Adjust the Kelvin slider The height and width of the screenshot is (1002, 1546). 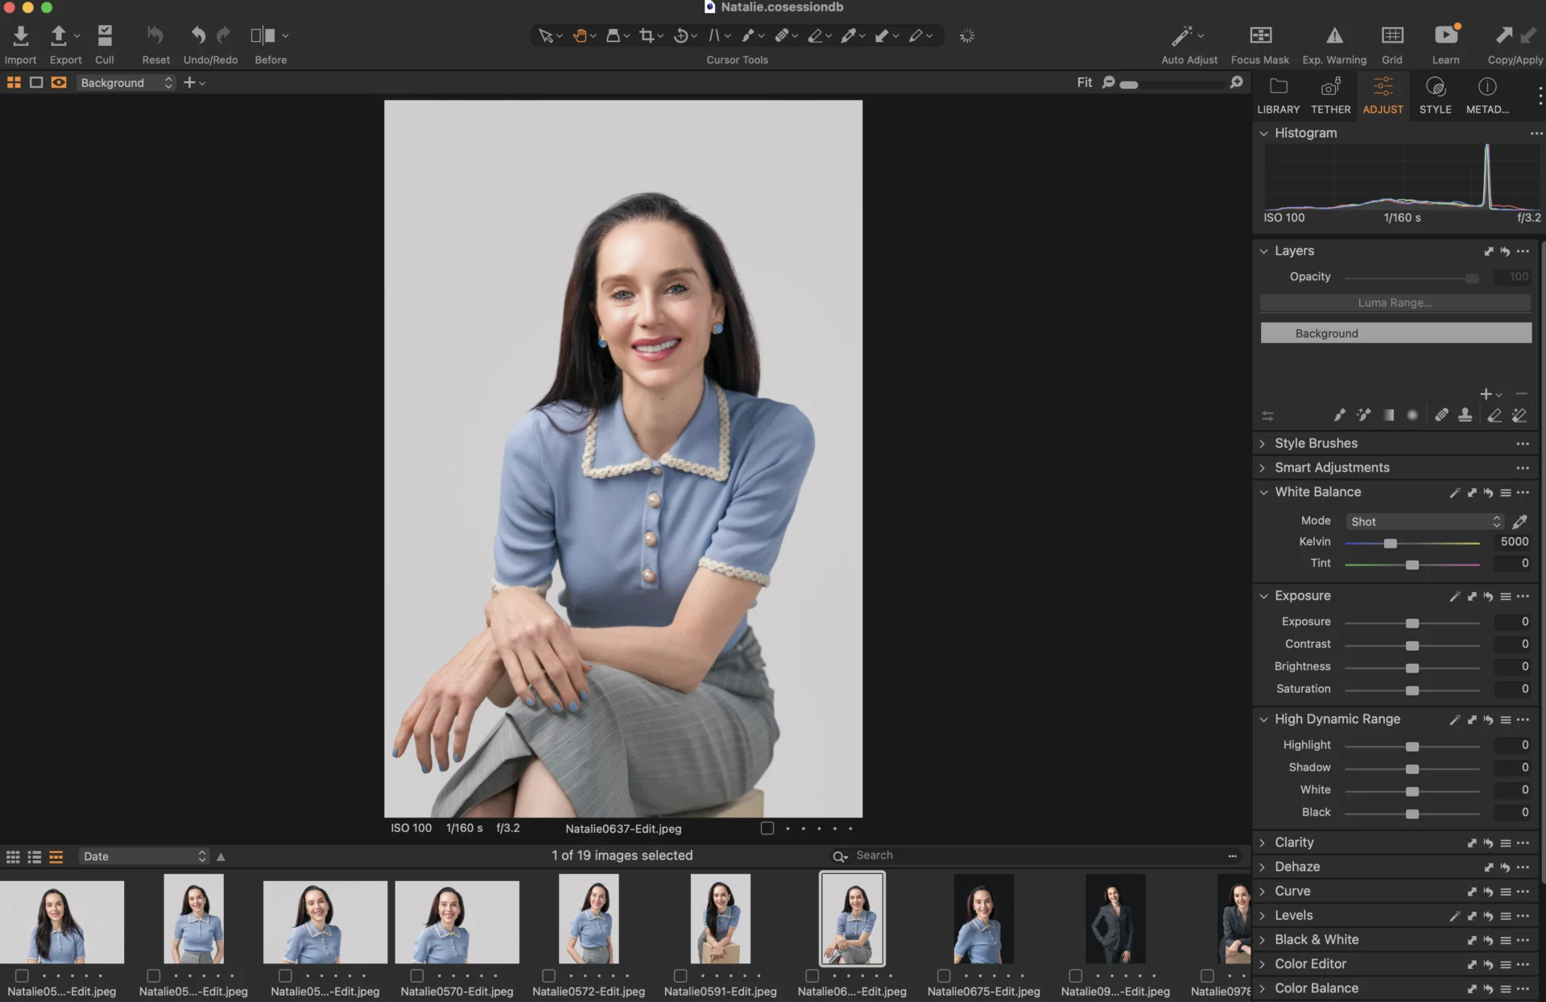1390,543
